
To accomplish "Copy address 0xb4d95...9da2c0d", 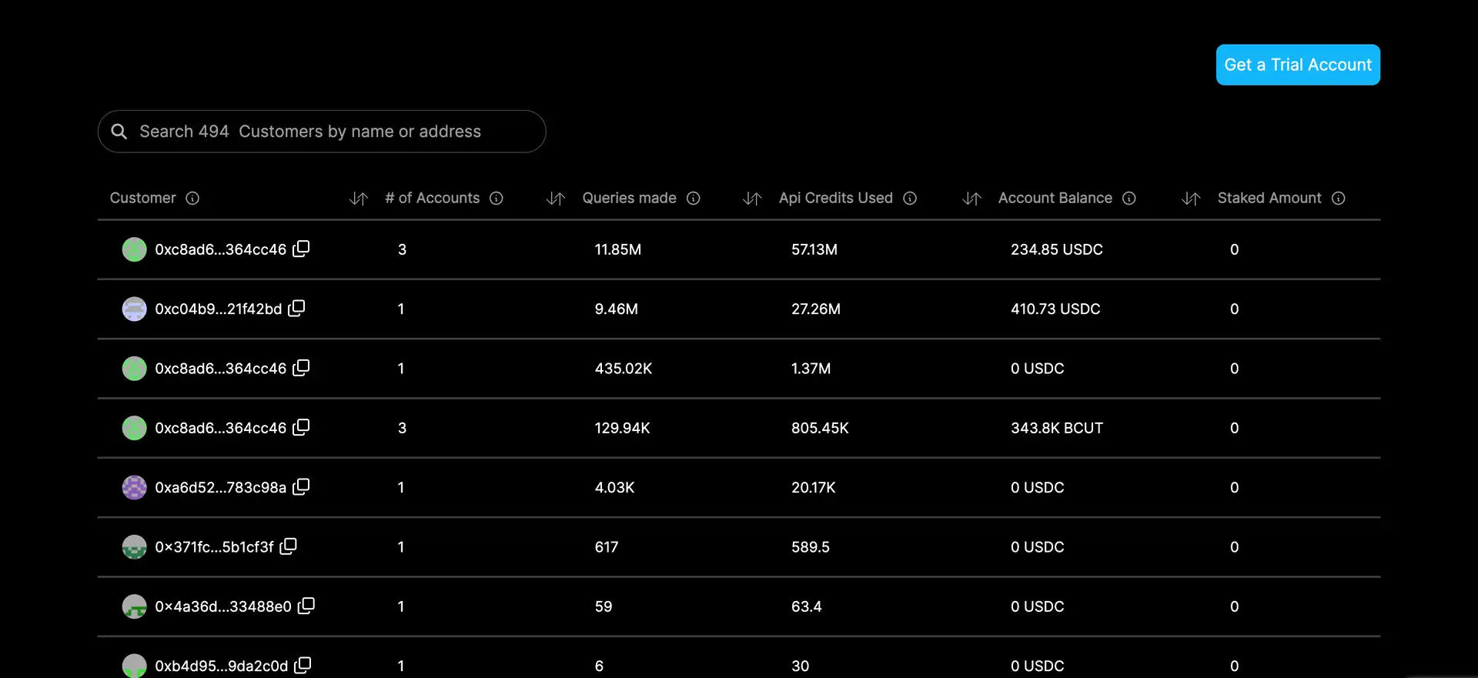I will click(303, 665).
